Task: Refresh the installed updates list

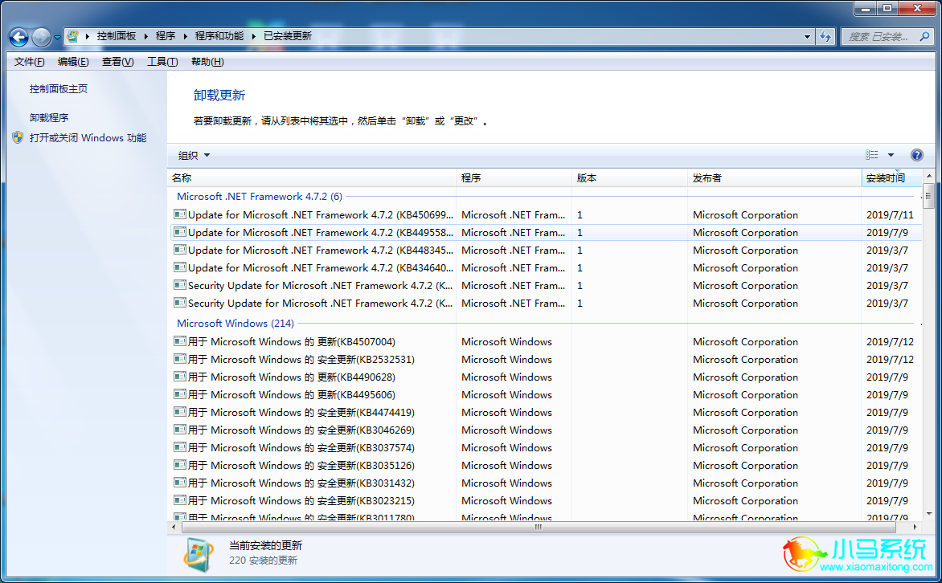Action: [x=825, y=37]
